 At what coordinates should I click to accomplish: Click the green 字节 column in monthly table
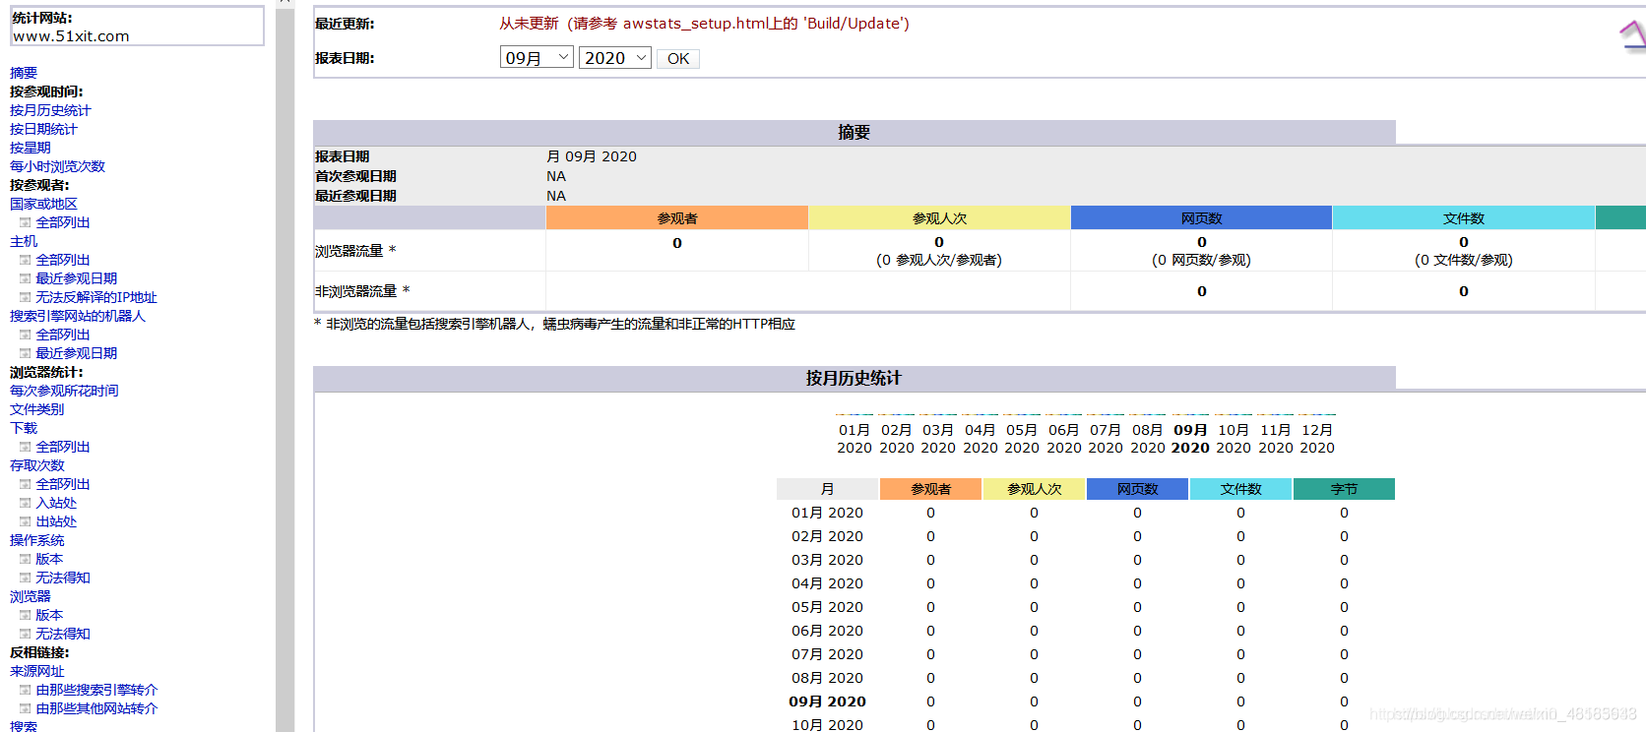click(x=1344, y=489)
